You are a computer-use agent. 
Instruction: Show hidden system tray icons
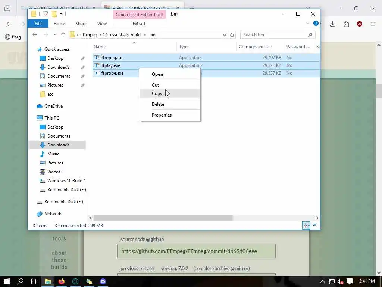pyautogui.click(x=323, y=282)
